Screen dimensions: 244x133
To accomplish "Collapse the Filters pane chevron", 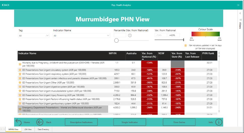I will tap(240, 13).
